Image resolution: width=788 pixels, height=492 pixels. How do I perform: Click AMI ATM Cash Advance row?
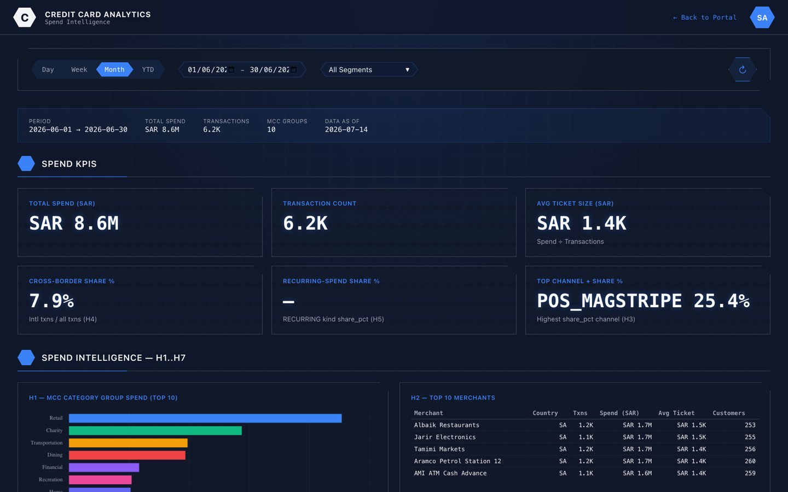click(x=584, y=473)
